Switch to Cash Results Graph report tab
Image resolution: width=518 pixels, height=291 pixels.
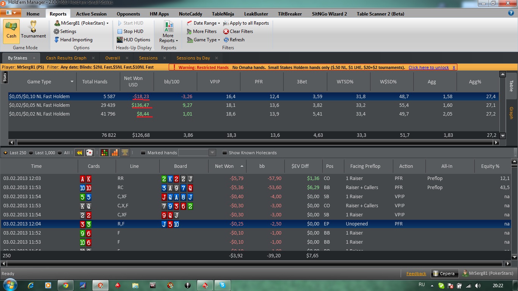point(66,58)
